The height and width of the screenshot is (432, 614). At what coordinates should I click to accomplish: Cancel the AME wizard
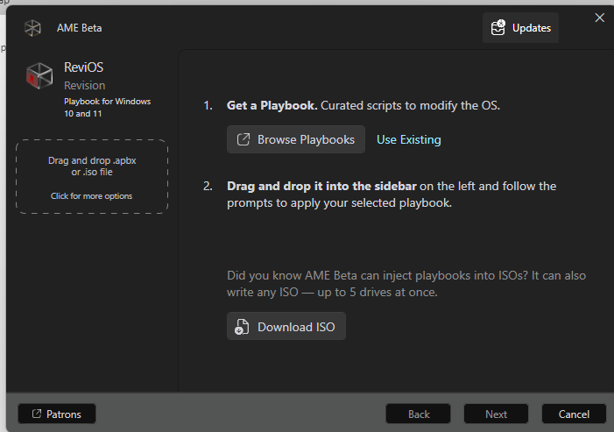pos(574,414)
